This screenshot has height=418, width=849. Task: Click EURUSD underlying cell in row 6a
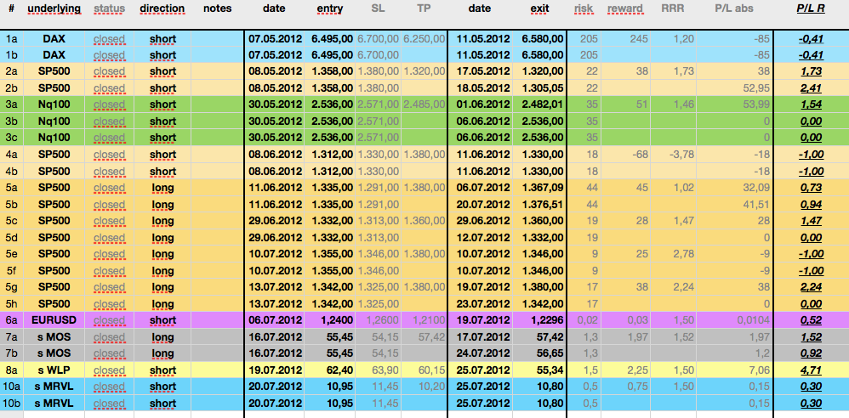point(54,320)
